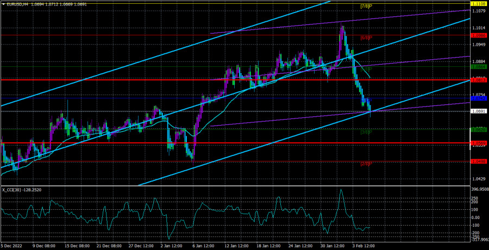This screenshot has width=489, height=250.
Task: Click the [7/8]P Murray level label
Action: tap(366, 7)
